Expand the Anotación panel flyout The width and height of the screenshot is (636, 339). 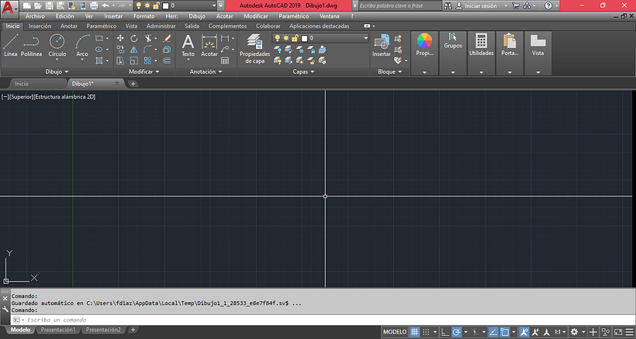tap(206, 71)
